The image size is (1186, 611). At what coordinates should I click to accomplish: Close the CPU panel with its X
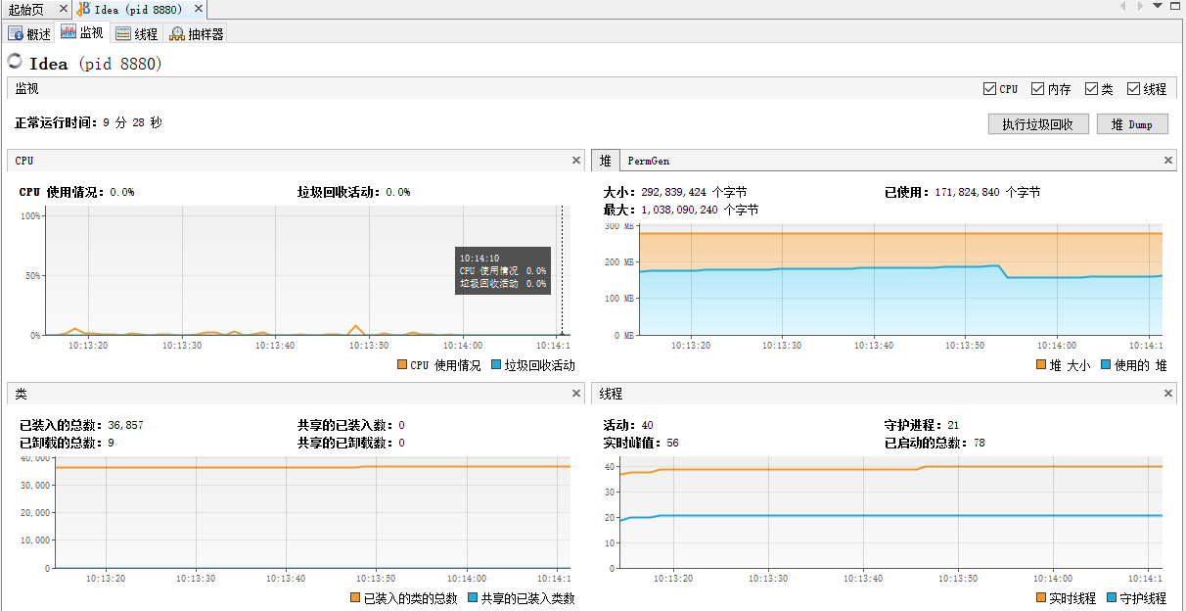click(x=576, y=160)
